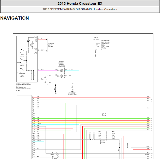Click the 'LT BLU' label right of cable reel

point(71,69)
